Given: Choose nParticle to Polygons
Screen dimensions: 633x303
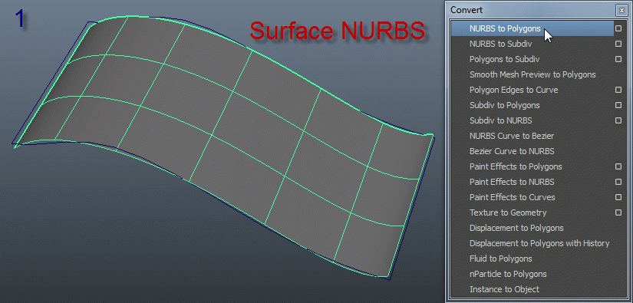Looking at the screenshot, I should coord(532,274).
